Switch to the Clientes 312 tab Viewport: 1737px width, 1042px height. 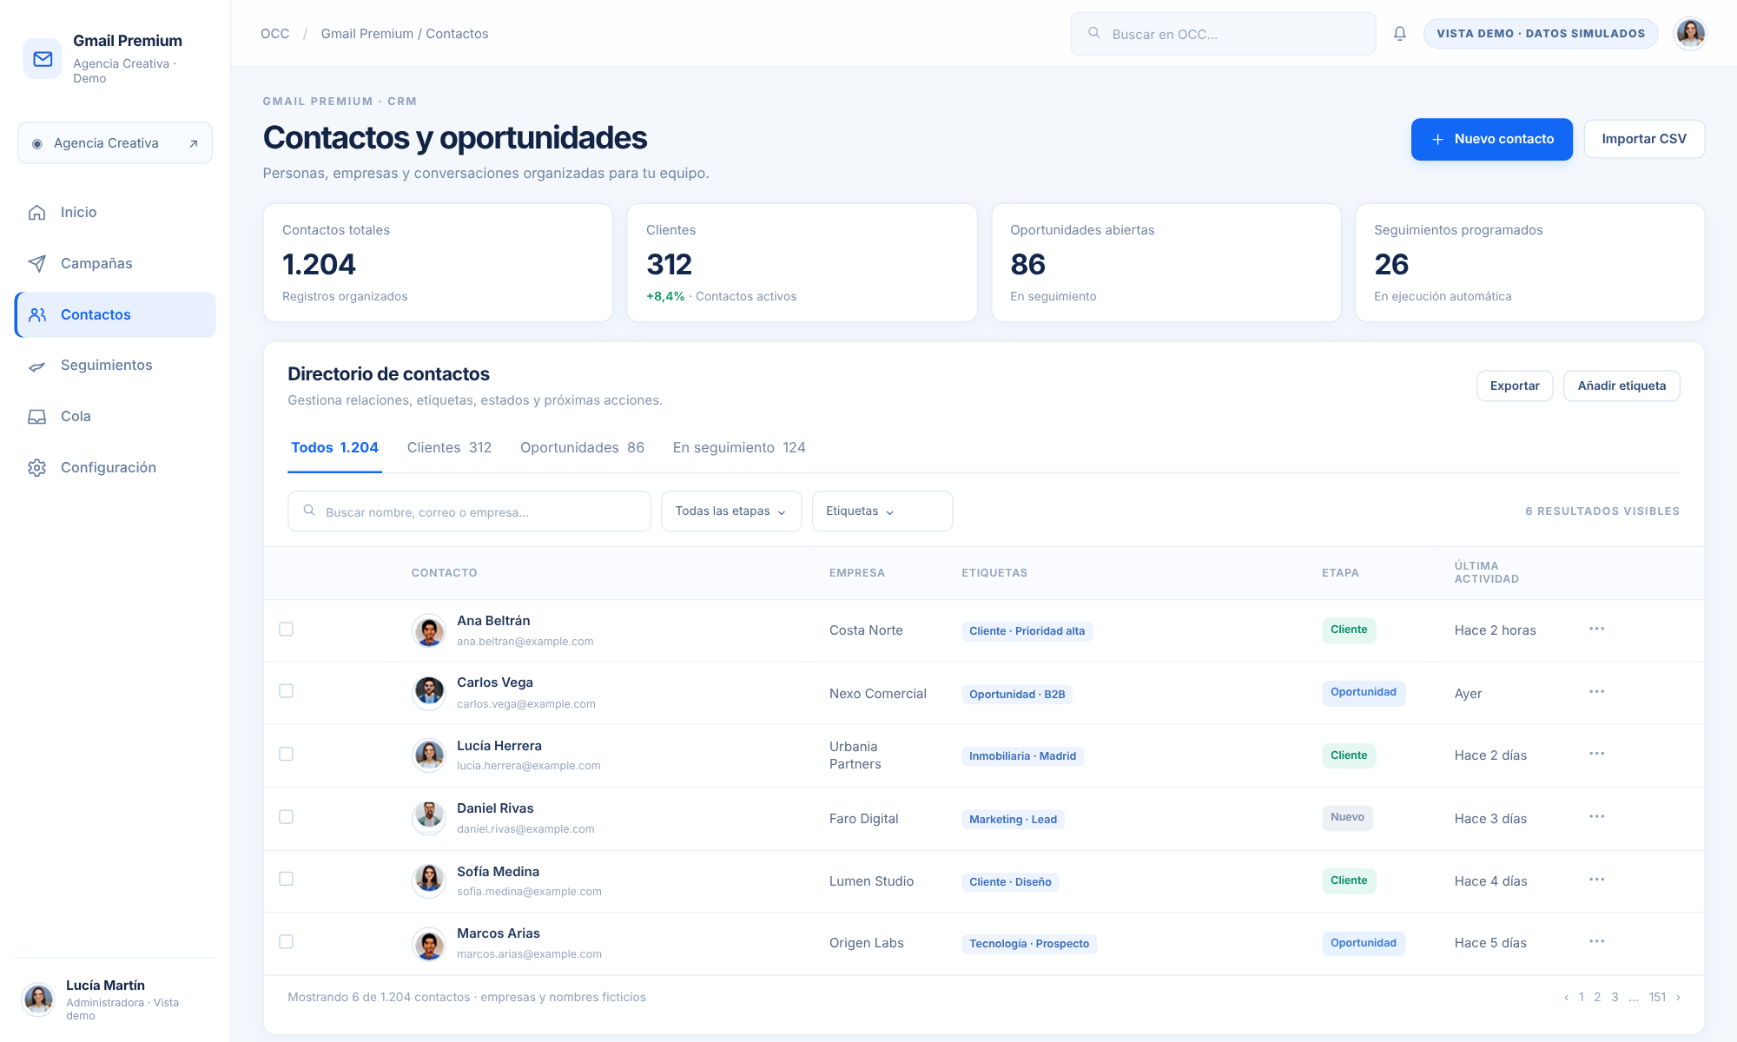coord(449,448)
